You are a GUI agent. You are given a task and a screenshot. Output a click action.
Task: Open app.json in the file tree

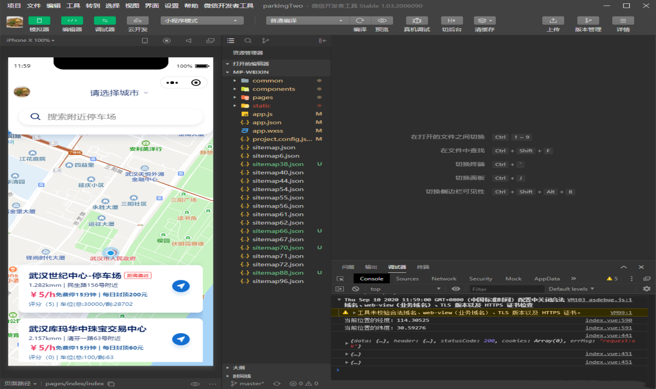click(x=266, y=123)
